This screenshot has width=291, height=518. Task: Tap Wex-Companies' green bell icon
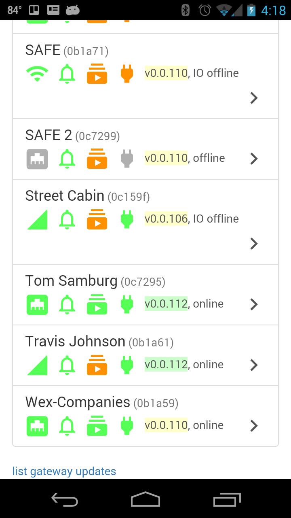click(67, 426)
